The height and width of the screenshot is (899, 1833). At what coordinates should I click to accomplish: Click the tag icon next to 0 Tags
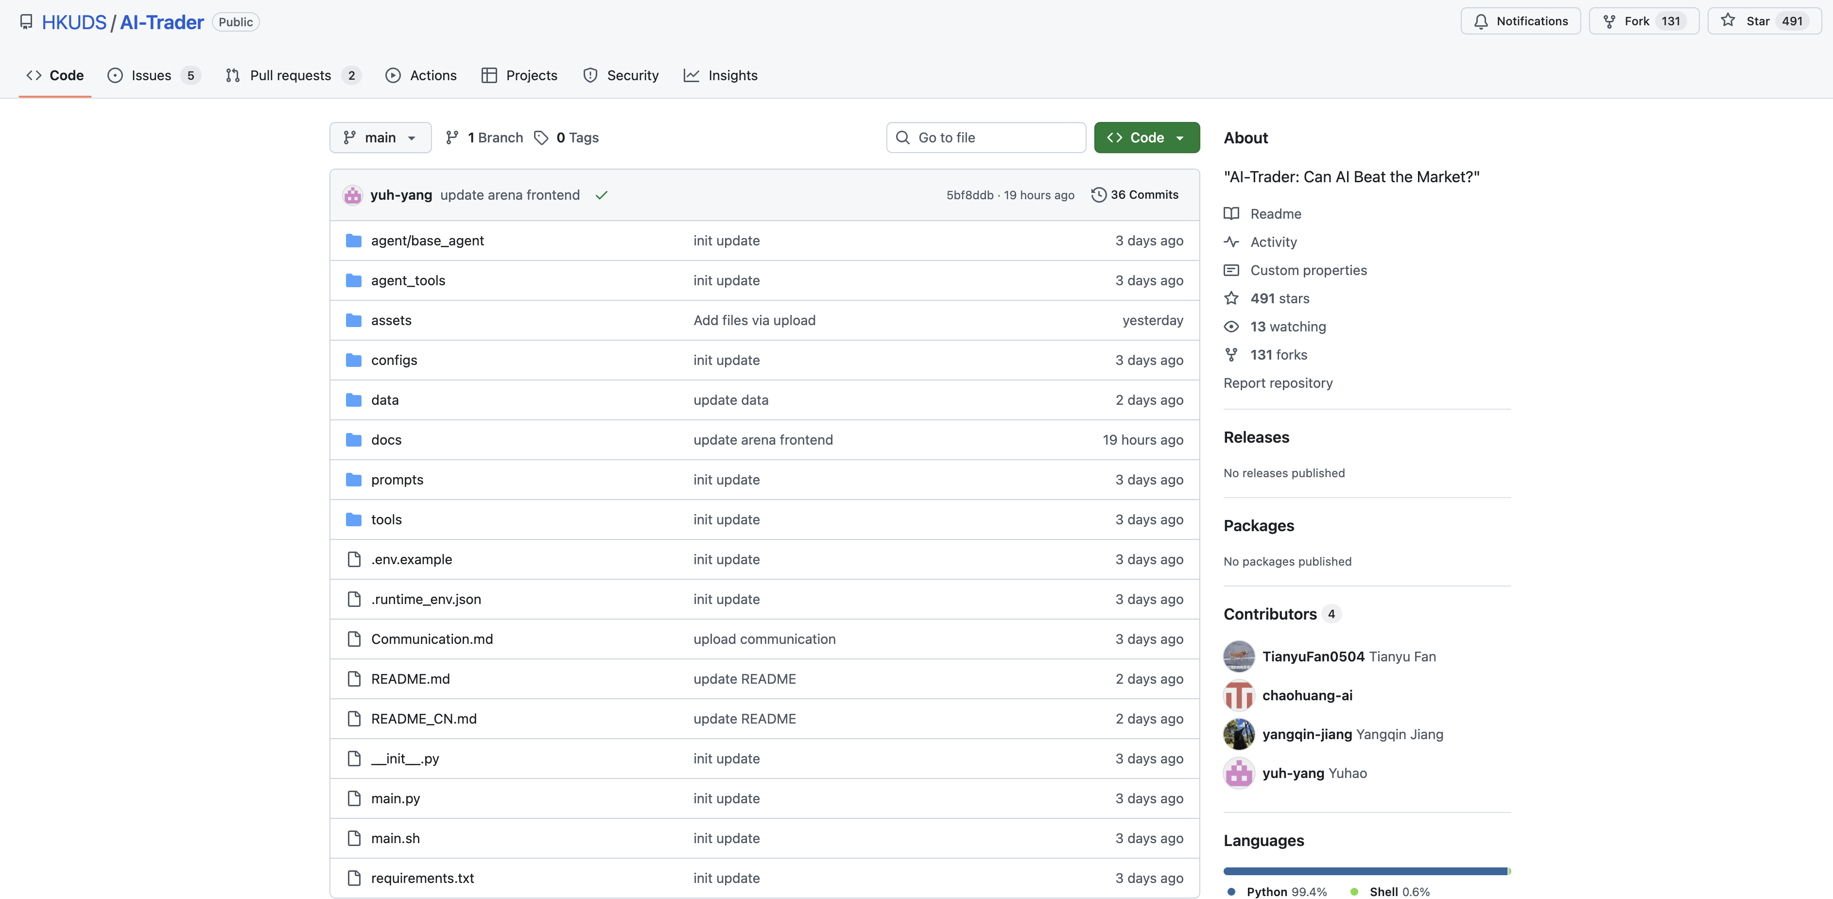coord(541,138)
